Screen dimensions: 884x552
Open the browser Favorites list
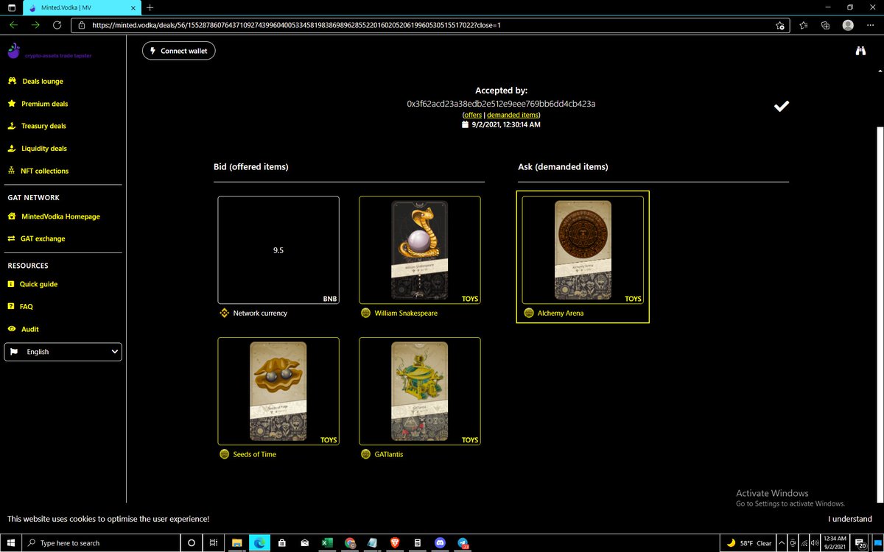point(804,25)
